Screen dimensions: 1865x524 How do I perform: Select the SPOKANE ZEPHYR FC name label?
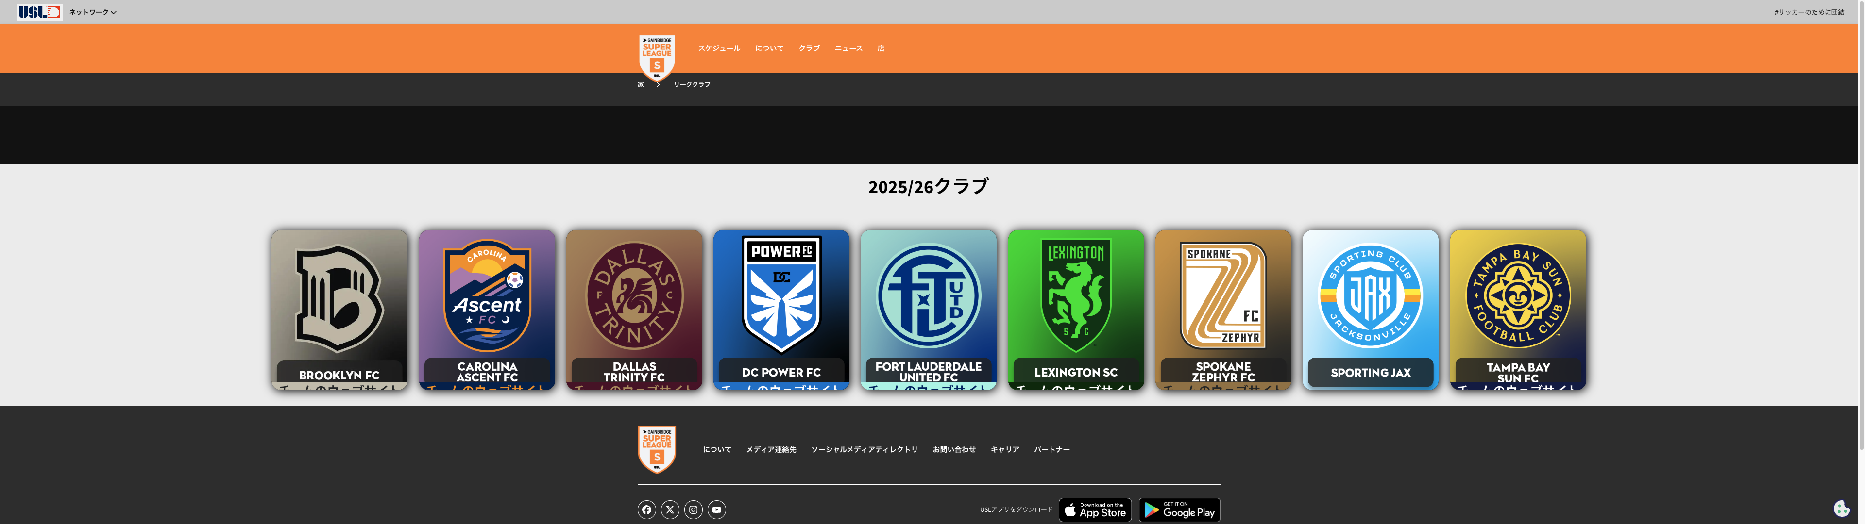click(x=1223, y=372)
